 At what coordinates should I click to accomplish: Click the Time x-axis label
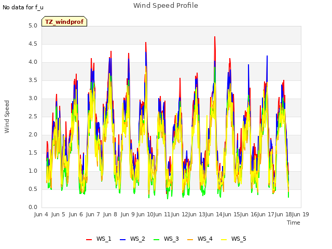(294, 223)
